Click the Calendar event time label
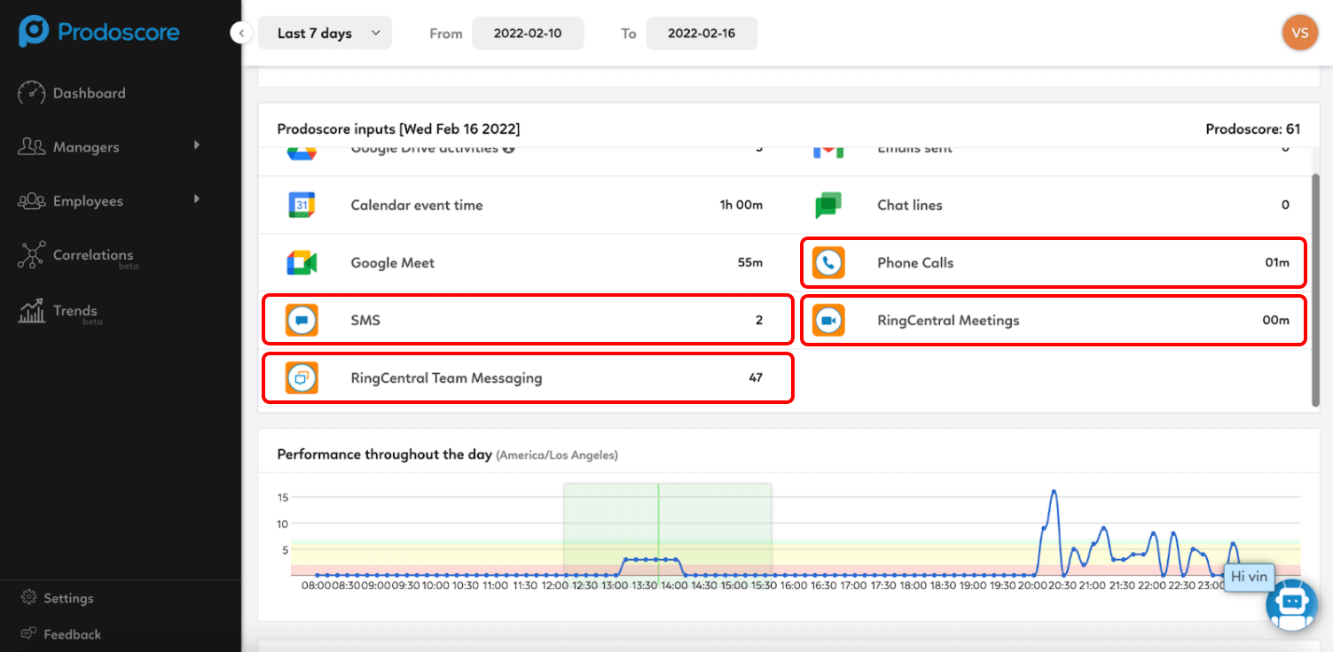The width and height of the screenshot is (1333, 652). [417, 205]
